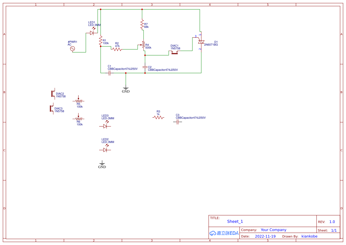Image resolution: width=346 pixels, height=245 pixels.
Task: Click the standalone GND symbol at bottom
Action: point(102,165)
